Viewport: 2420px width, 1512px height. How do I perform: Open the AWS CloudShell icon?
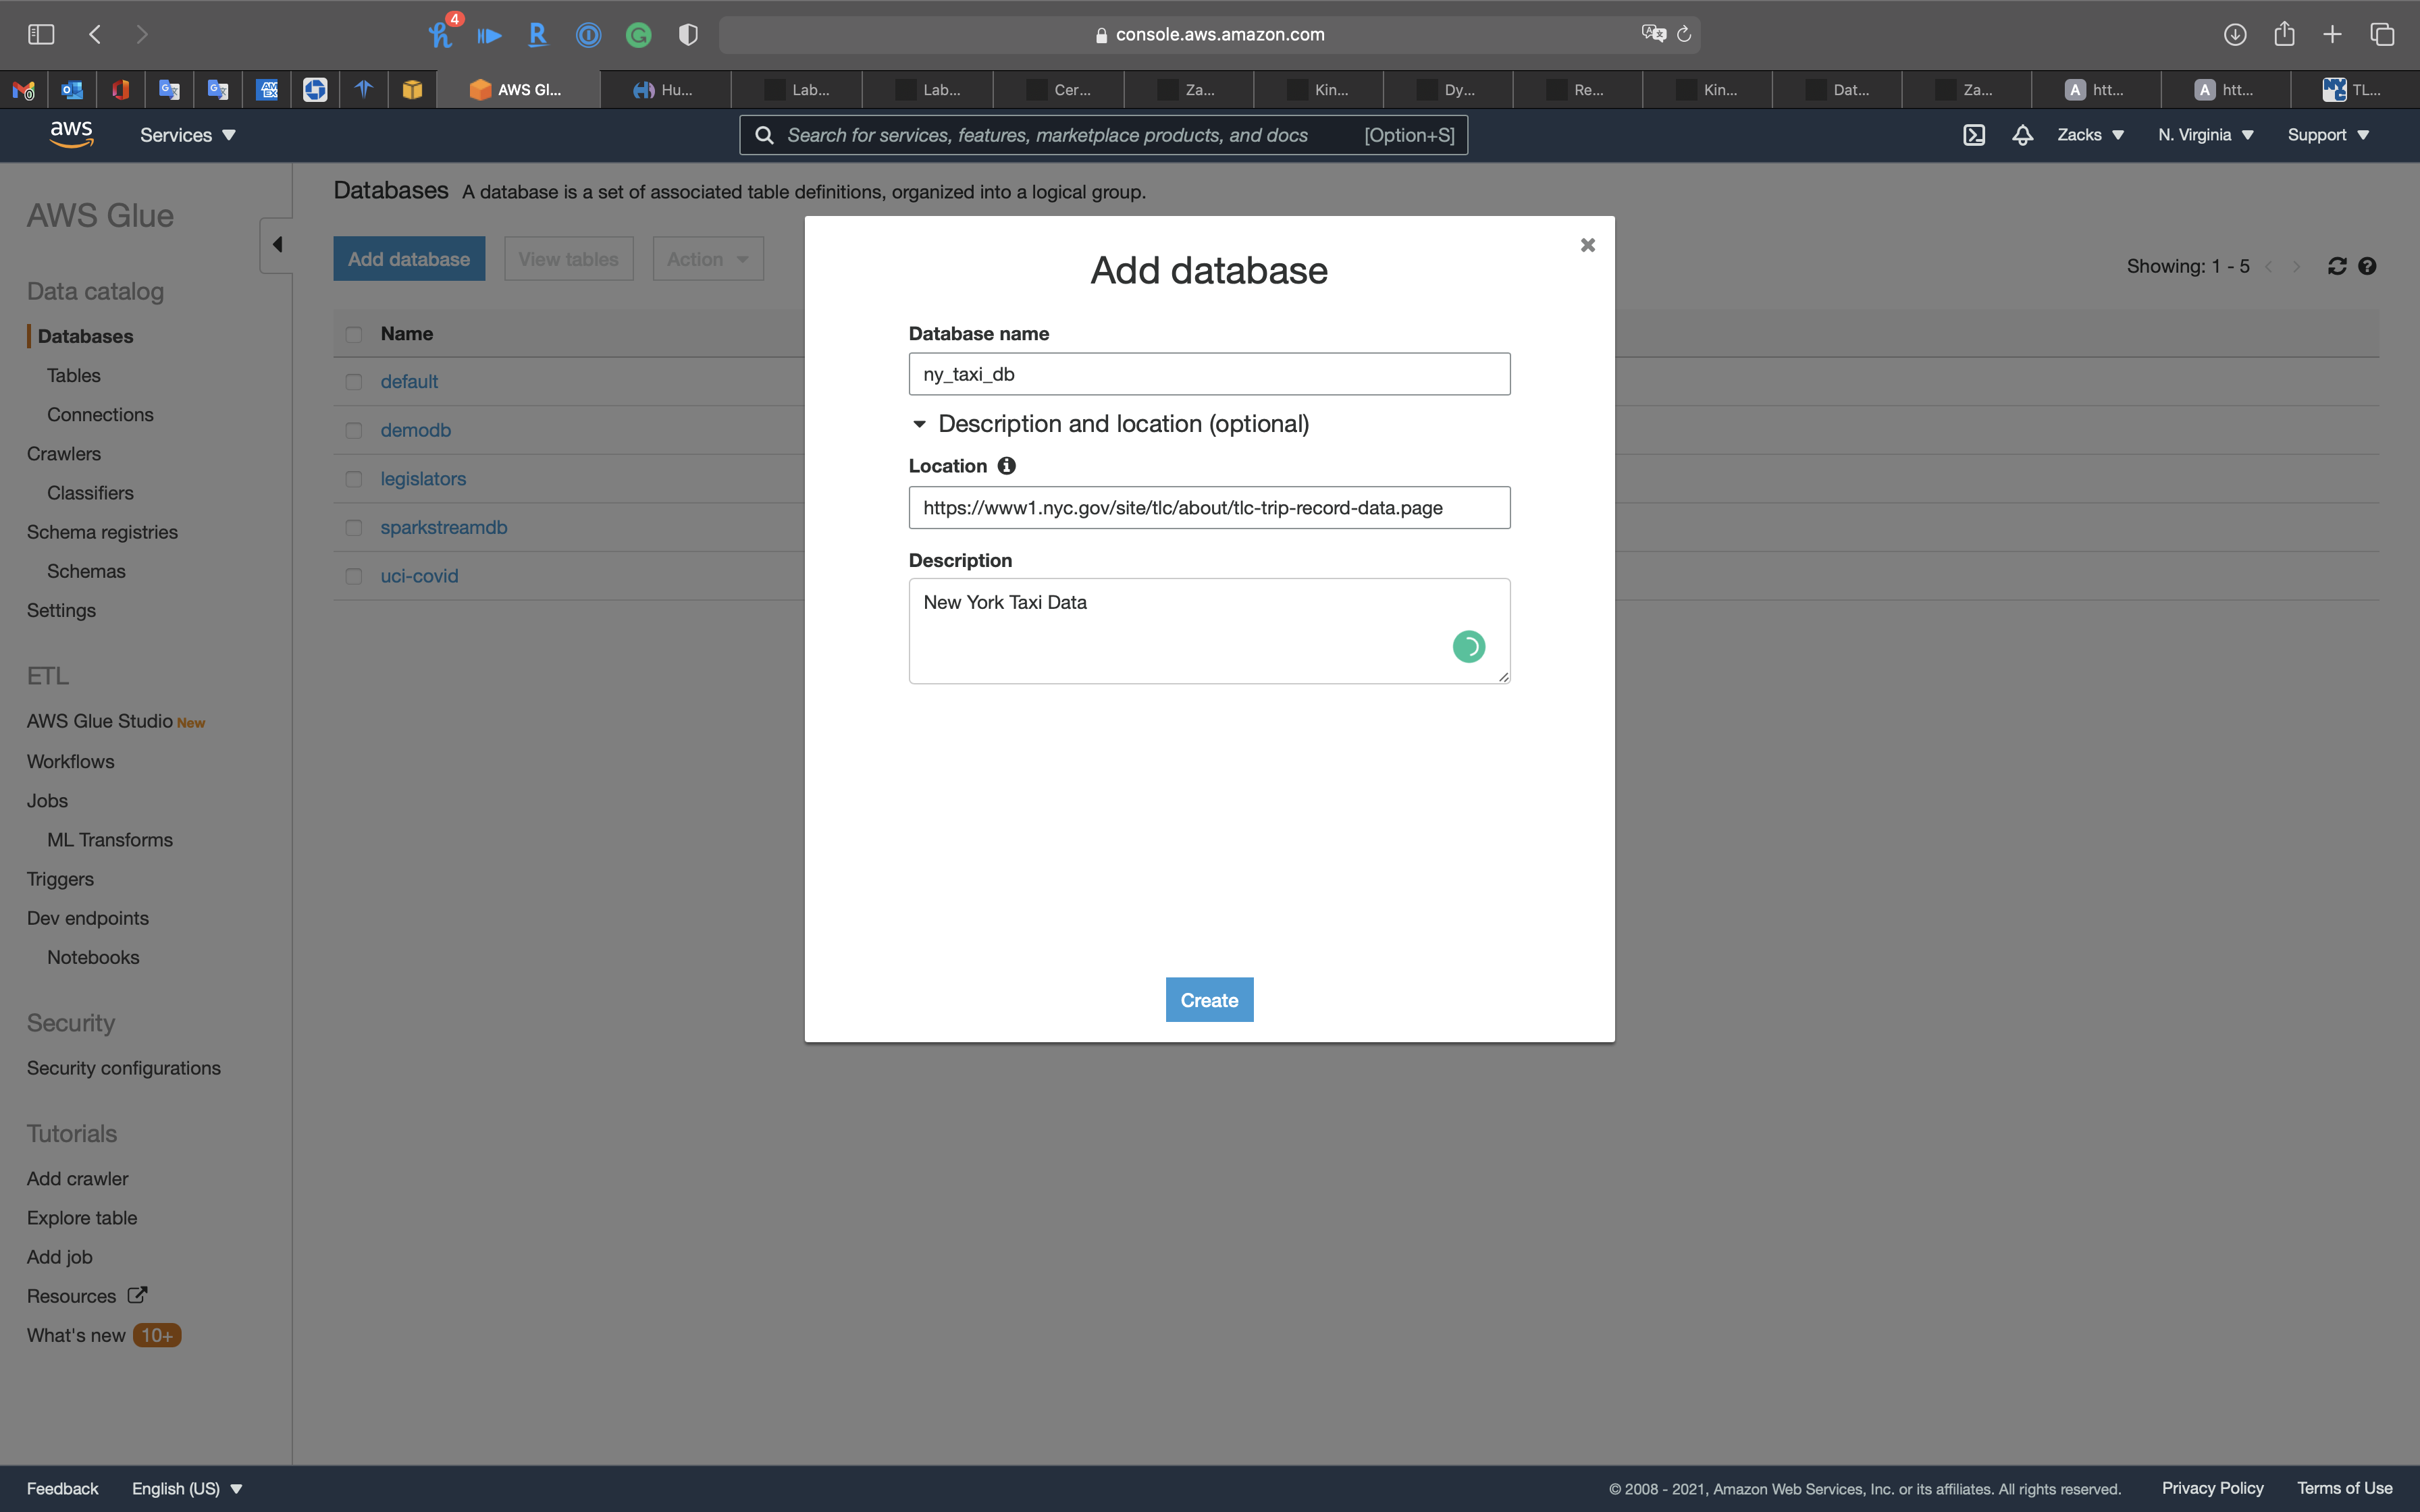coord(1973,135)
